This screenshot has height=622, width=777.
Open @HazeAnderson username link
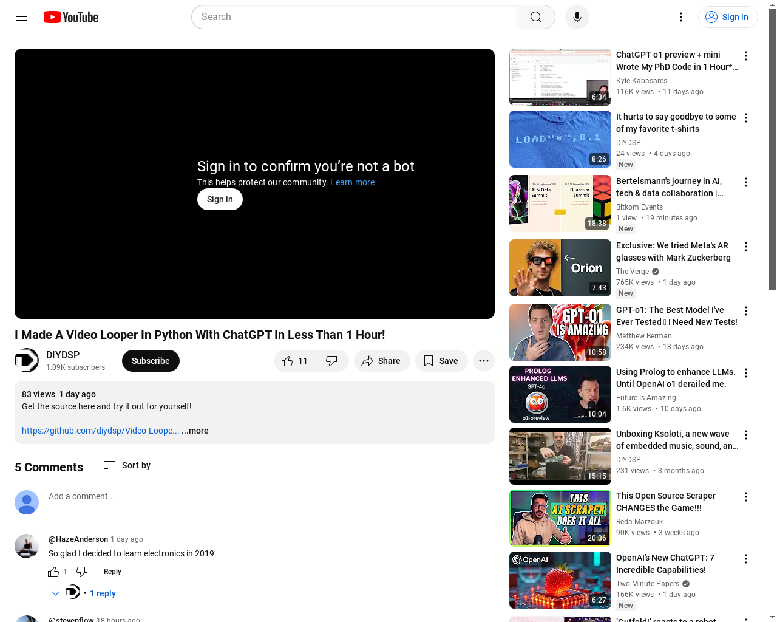[78, 539]
